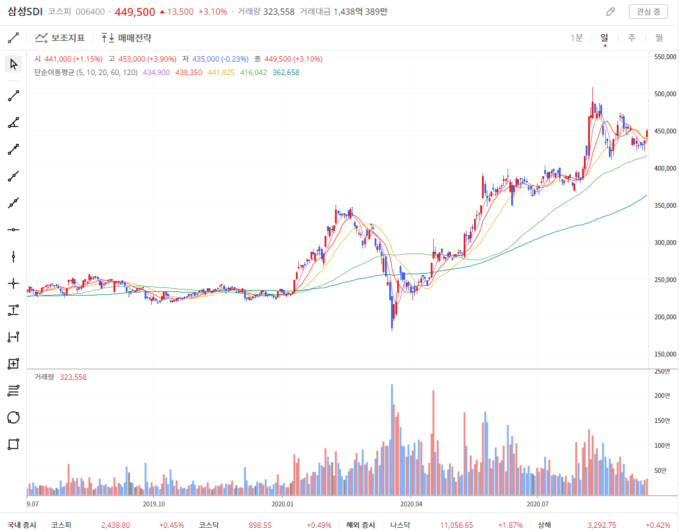Select the vertical price measure tool
This screenshot has width=679, height=532.
tap(13, 310)
